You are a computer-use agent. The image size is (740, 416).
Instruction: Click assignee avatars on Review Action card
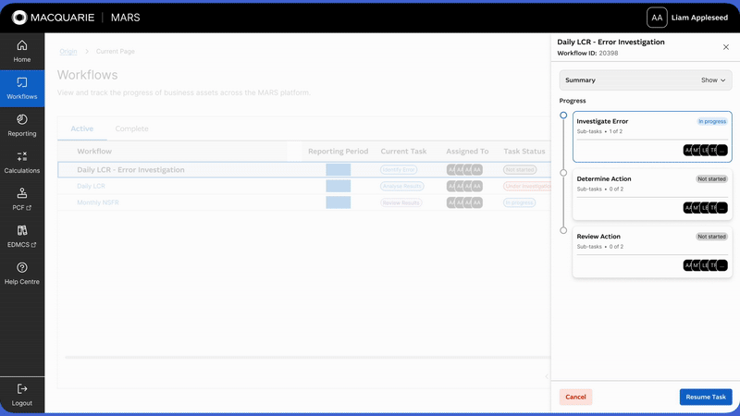pos(705,265)
